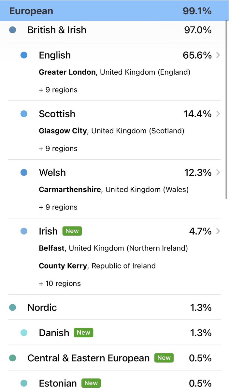Open Scottish details using right chevron
This screenshot has width=229, height=391.
coord(218,114)
